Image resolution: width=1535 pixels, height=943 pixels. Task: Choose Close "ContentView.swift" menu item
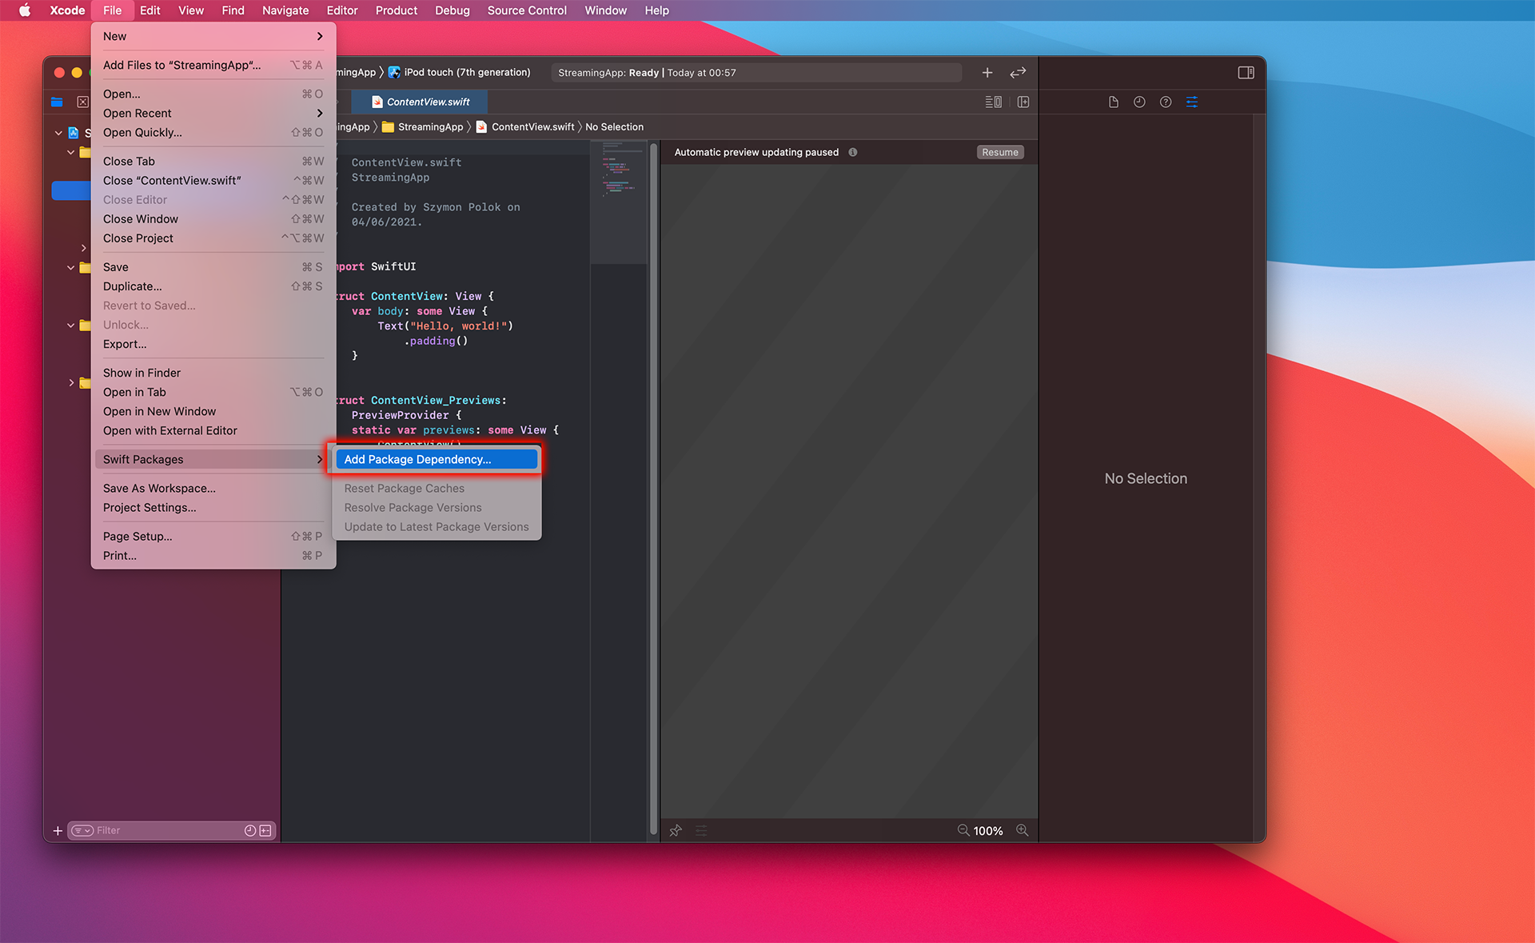(x=213, y=180)
